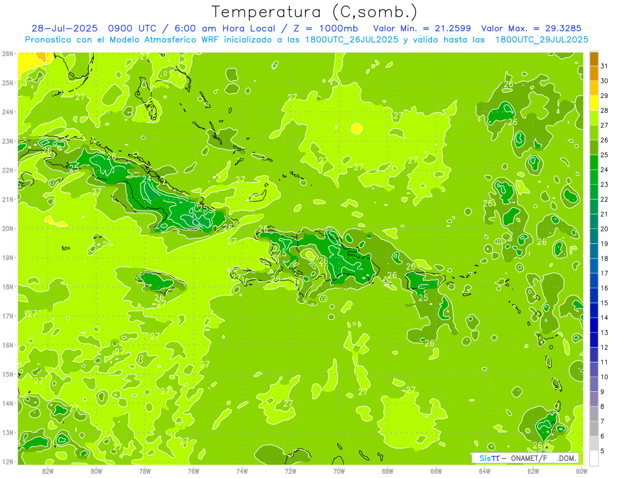Click the 22N latitude axis label

pyautogui.click(x=8, y=170)
